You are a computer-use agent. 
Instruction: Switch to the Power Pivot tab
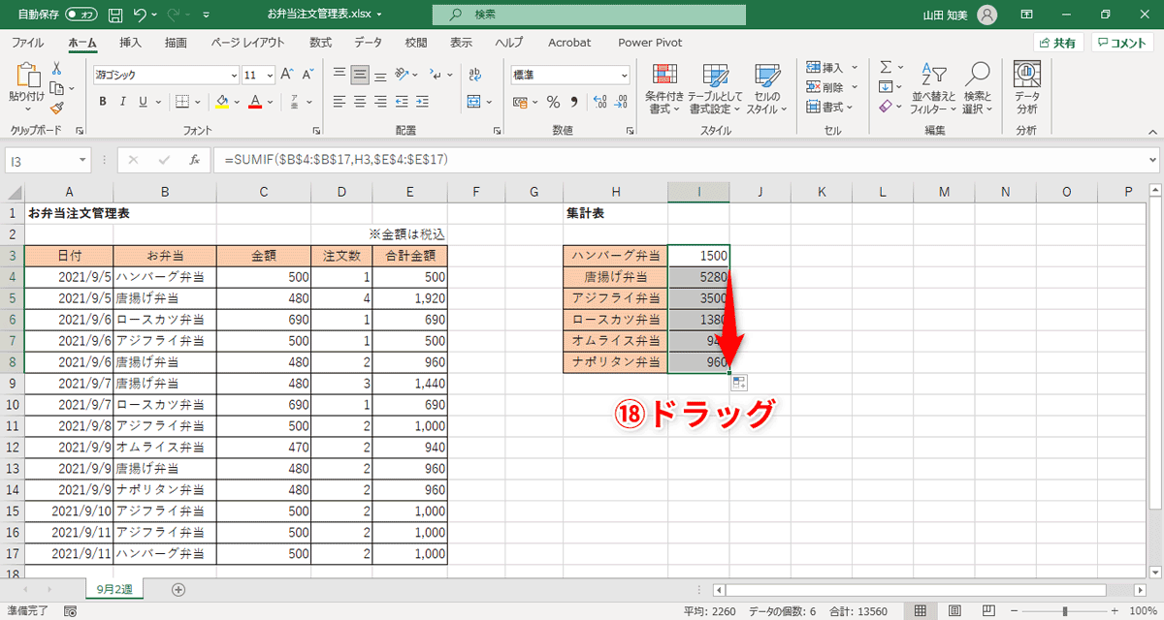click(650, 43)
